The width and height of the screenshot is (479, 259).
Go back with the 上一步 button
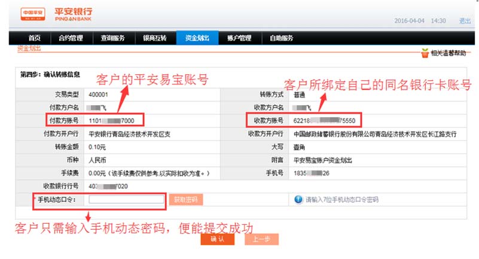coord(261,239)
